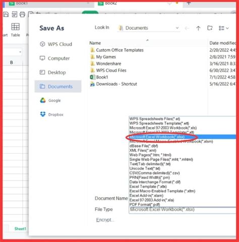Screen dimensions: 239x242
Task: Choose Dropbox in the sidebar
Action: [52, 114]
